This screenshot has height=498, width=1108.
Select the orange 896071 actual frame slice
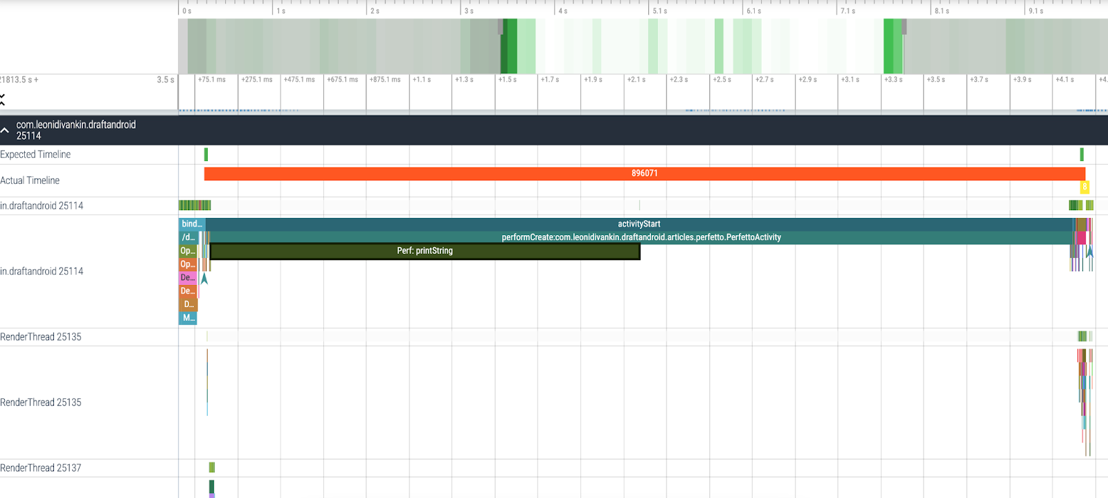[644, 174]
